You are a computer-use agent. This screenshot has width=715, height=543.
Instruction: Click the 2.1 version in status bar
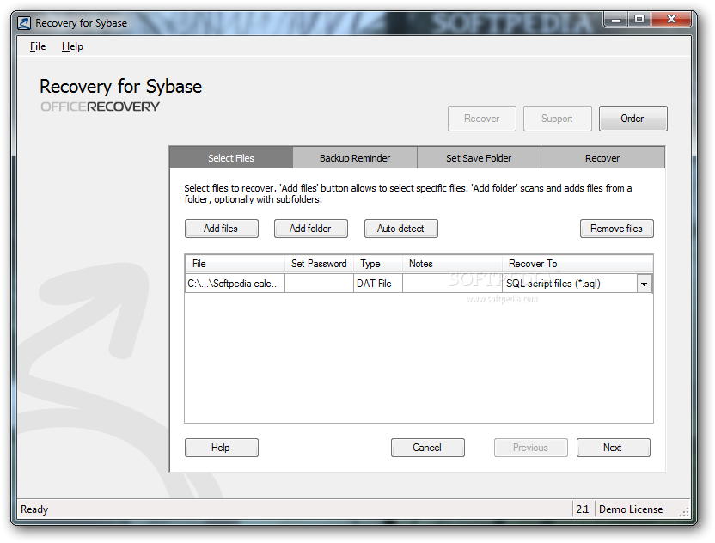[583, 509]
